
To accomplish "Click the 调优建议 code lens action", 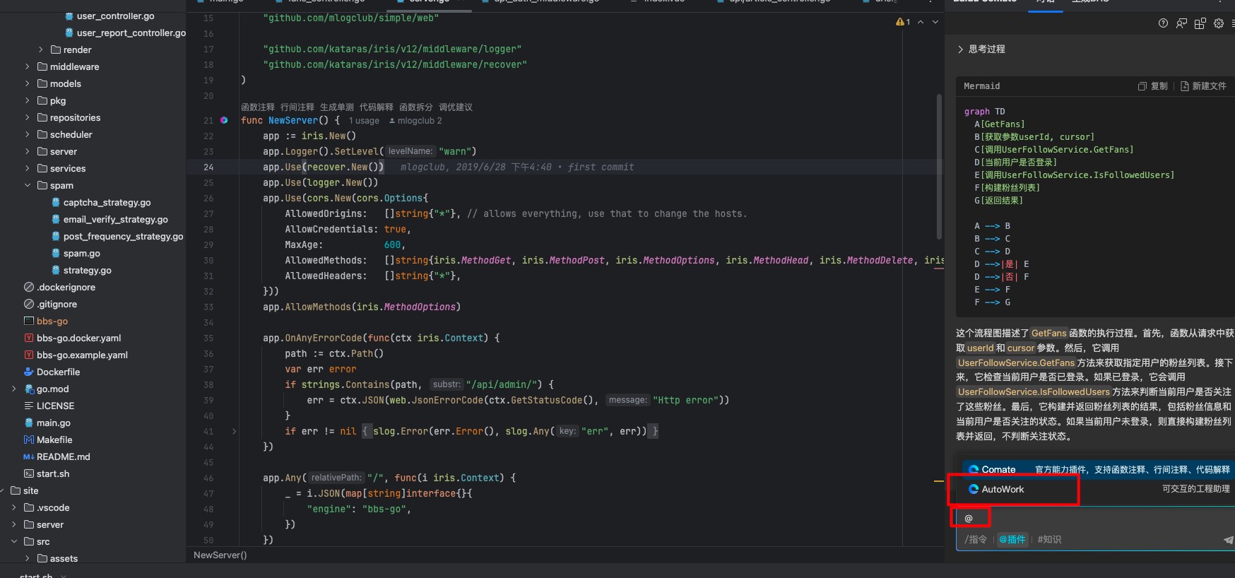I will 456,107.
